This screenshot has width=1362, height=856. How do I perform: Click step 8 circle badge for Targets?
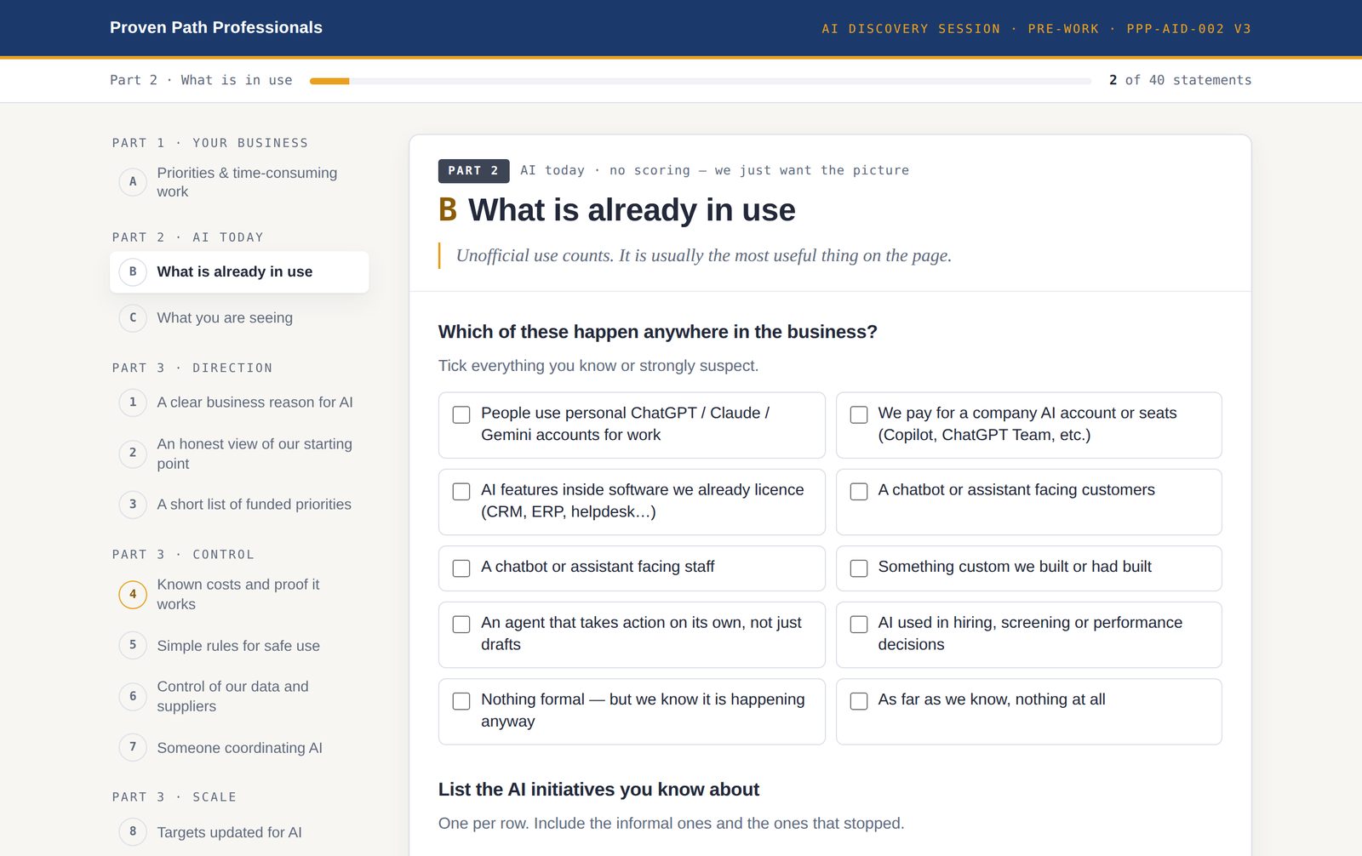(133, 831)
